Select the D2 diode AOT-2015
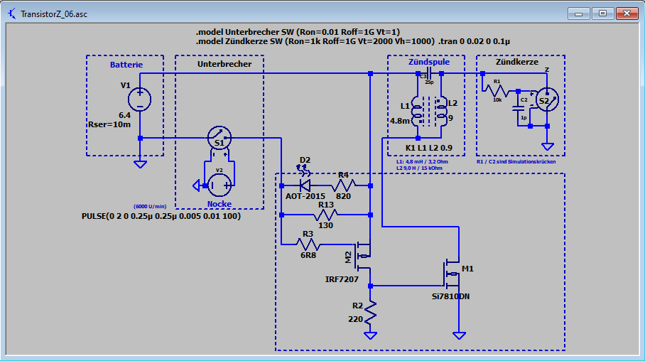The height and width of the screenshot is (361, 645). pyautogui.click(x=305, y=173)
